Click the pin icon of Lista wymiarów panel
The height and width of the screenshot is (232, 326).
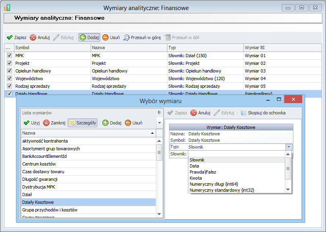[x=159, y=112]
